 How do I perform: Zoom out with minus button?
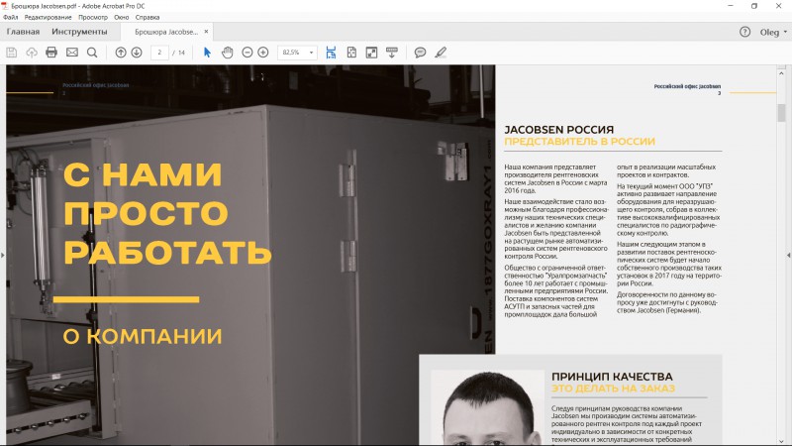click(x=247, y=53)
